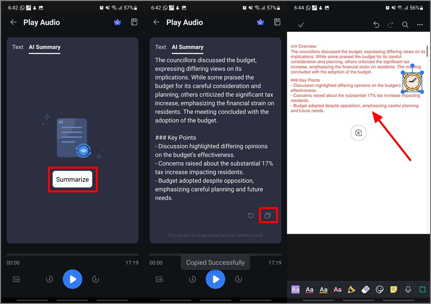Copy the AI summary text
Image resolution: width=431 pixels, height=304 pixels.
268,215
